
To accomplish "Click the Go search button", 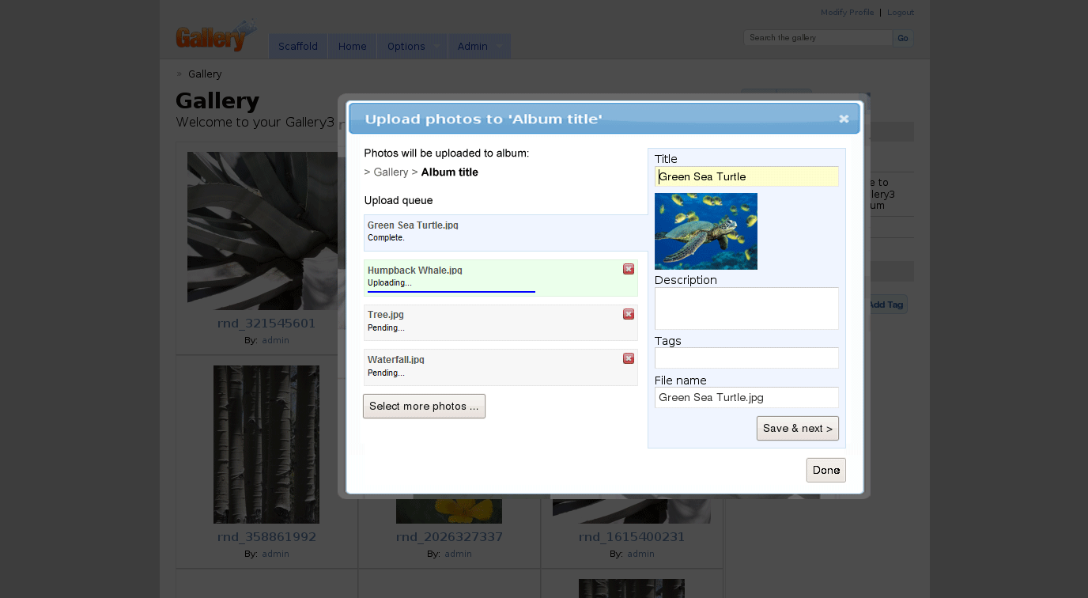I will 903,38.
